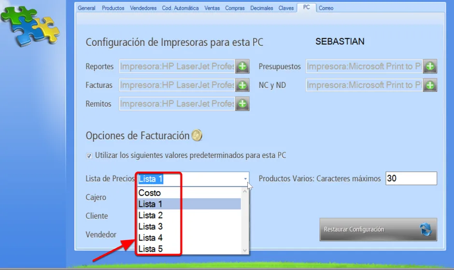
Task: Click the green plus button beside Presupuestos printer
Action: (430, 67)
